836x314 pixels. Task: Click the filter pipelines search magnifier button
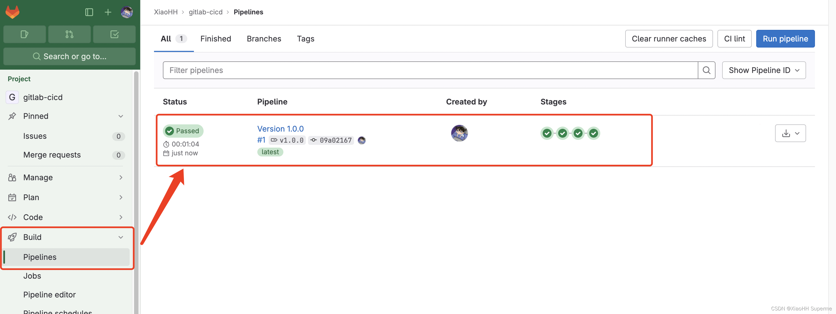[x=706, y=70]
